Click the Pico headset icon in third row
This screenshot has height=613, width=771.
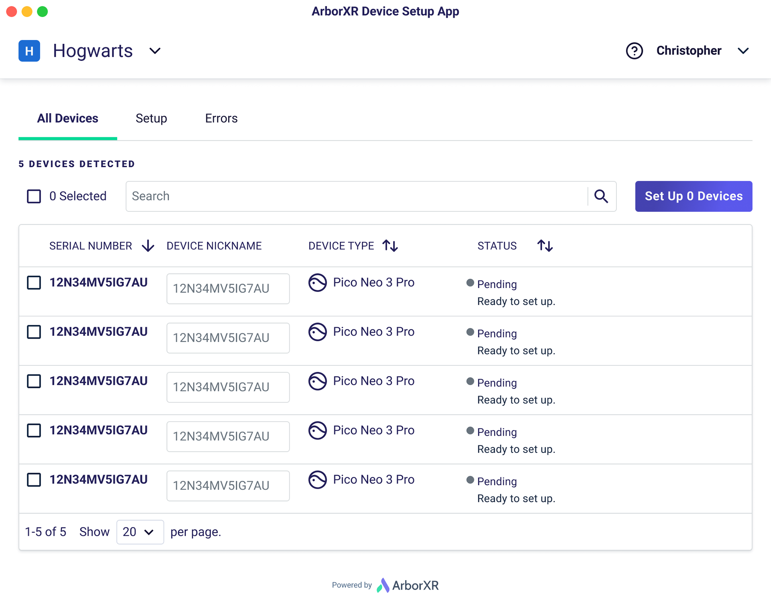tap(318, 381)
